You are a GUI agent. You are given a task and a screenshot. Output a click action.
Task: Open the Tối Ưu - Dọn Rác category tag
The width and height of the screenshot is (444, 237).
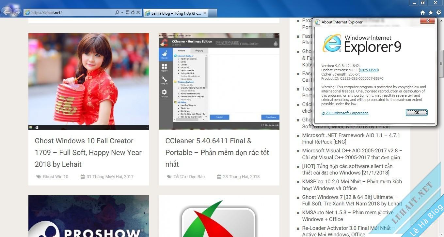pos(189,176)
